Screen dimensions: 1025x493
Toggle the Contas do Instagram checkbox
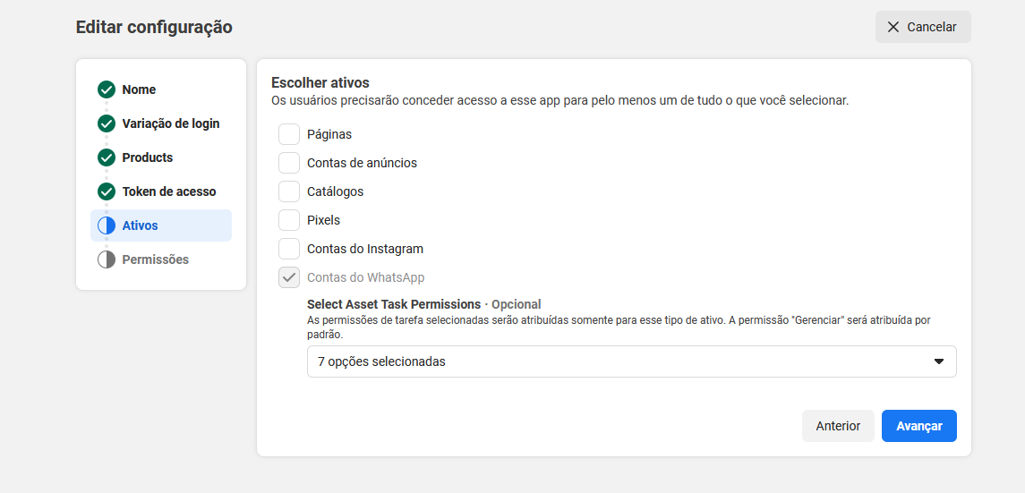[289, 249]
